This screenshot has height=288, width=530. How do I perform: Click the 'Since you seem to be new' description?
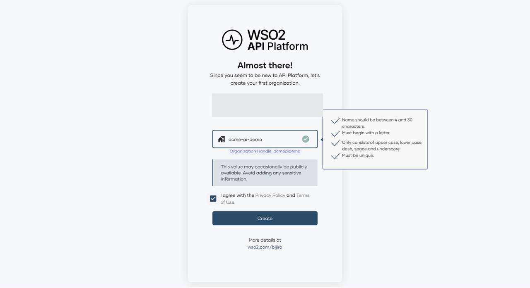pyautogui.click(x=265, y=79)
